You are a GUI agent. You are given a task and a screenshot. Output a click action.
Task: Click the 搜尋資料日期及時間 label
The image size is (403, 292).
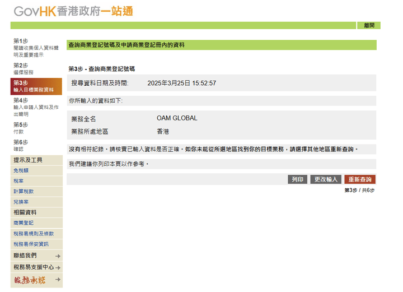tap(100, 83)
